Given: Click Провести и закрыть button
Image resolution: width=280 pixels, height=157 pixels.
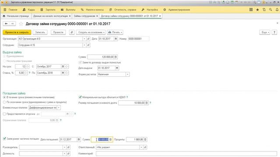Looking at the screenshot, I should pos(17,32).
